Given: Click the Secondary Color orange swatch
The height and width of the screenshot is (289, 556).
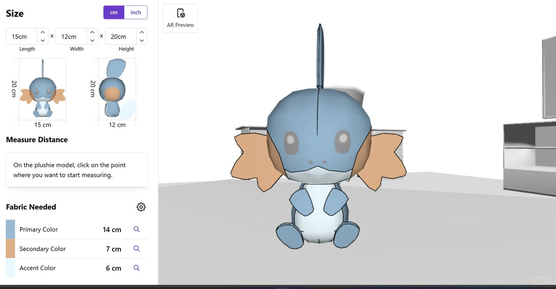Looking at the screenshot, I should click(x=10, y=249).
